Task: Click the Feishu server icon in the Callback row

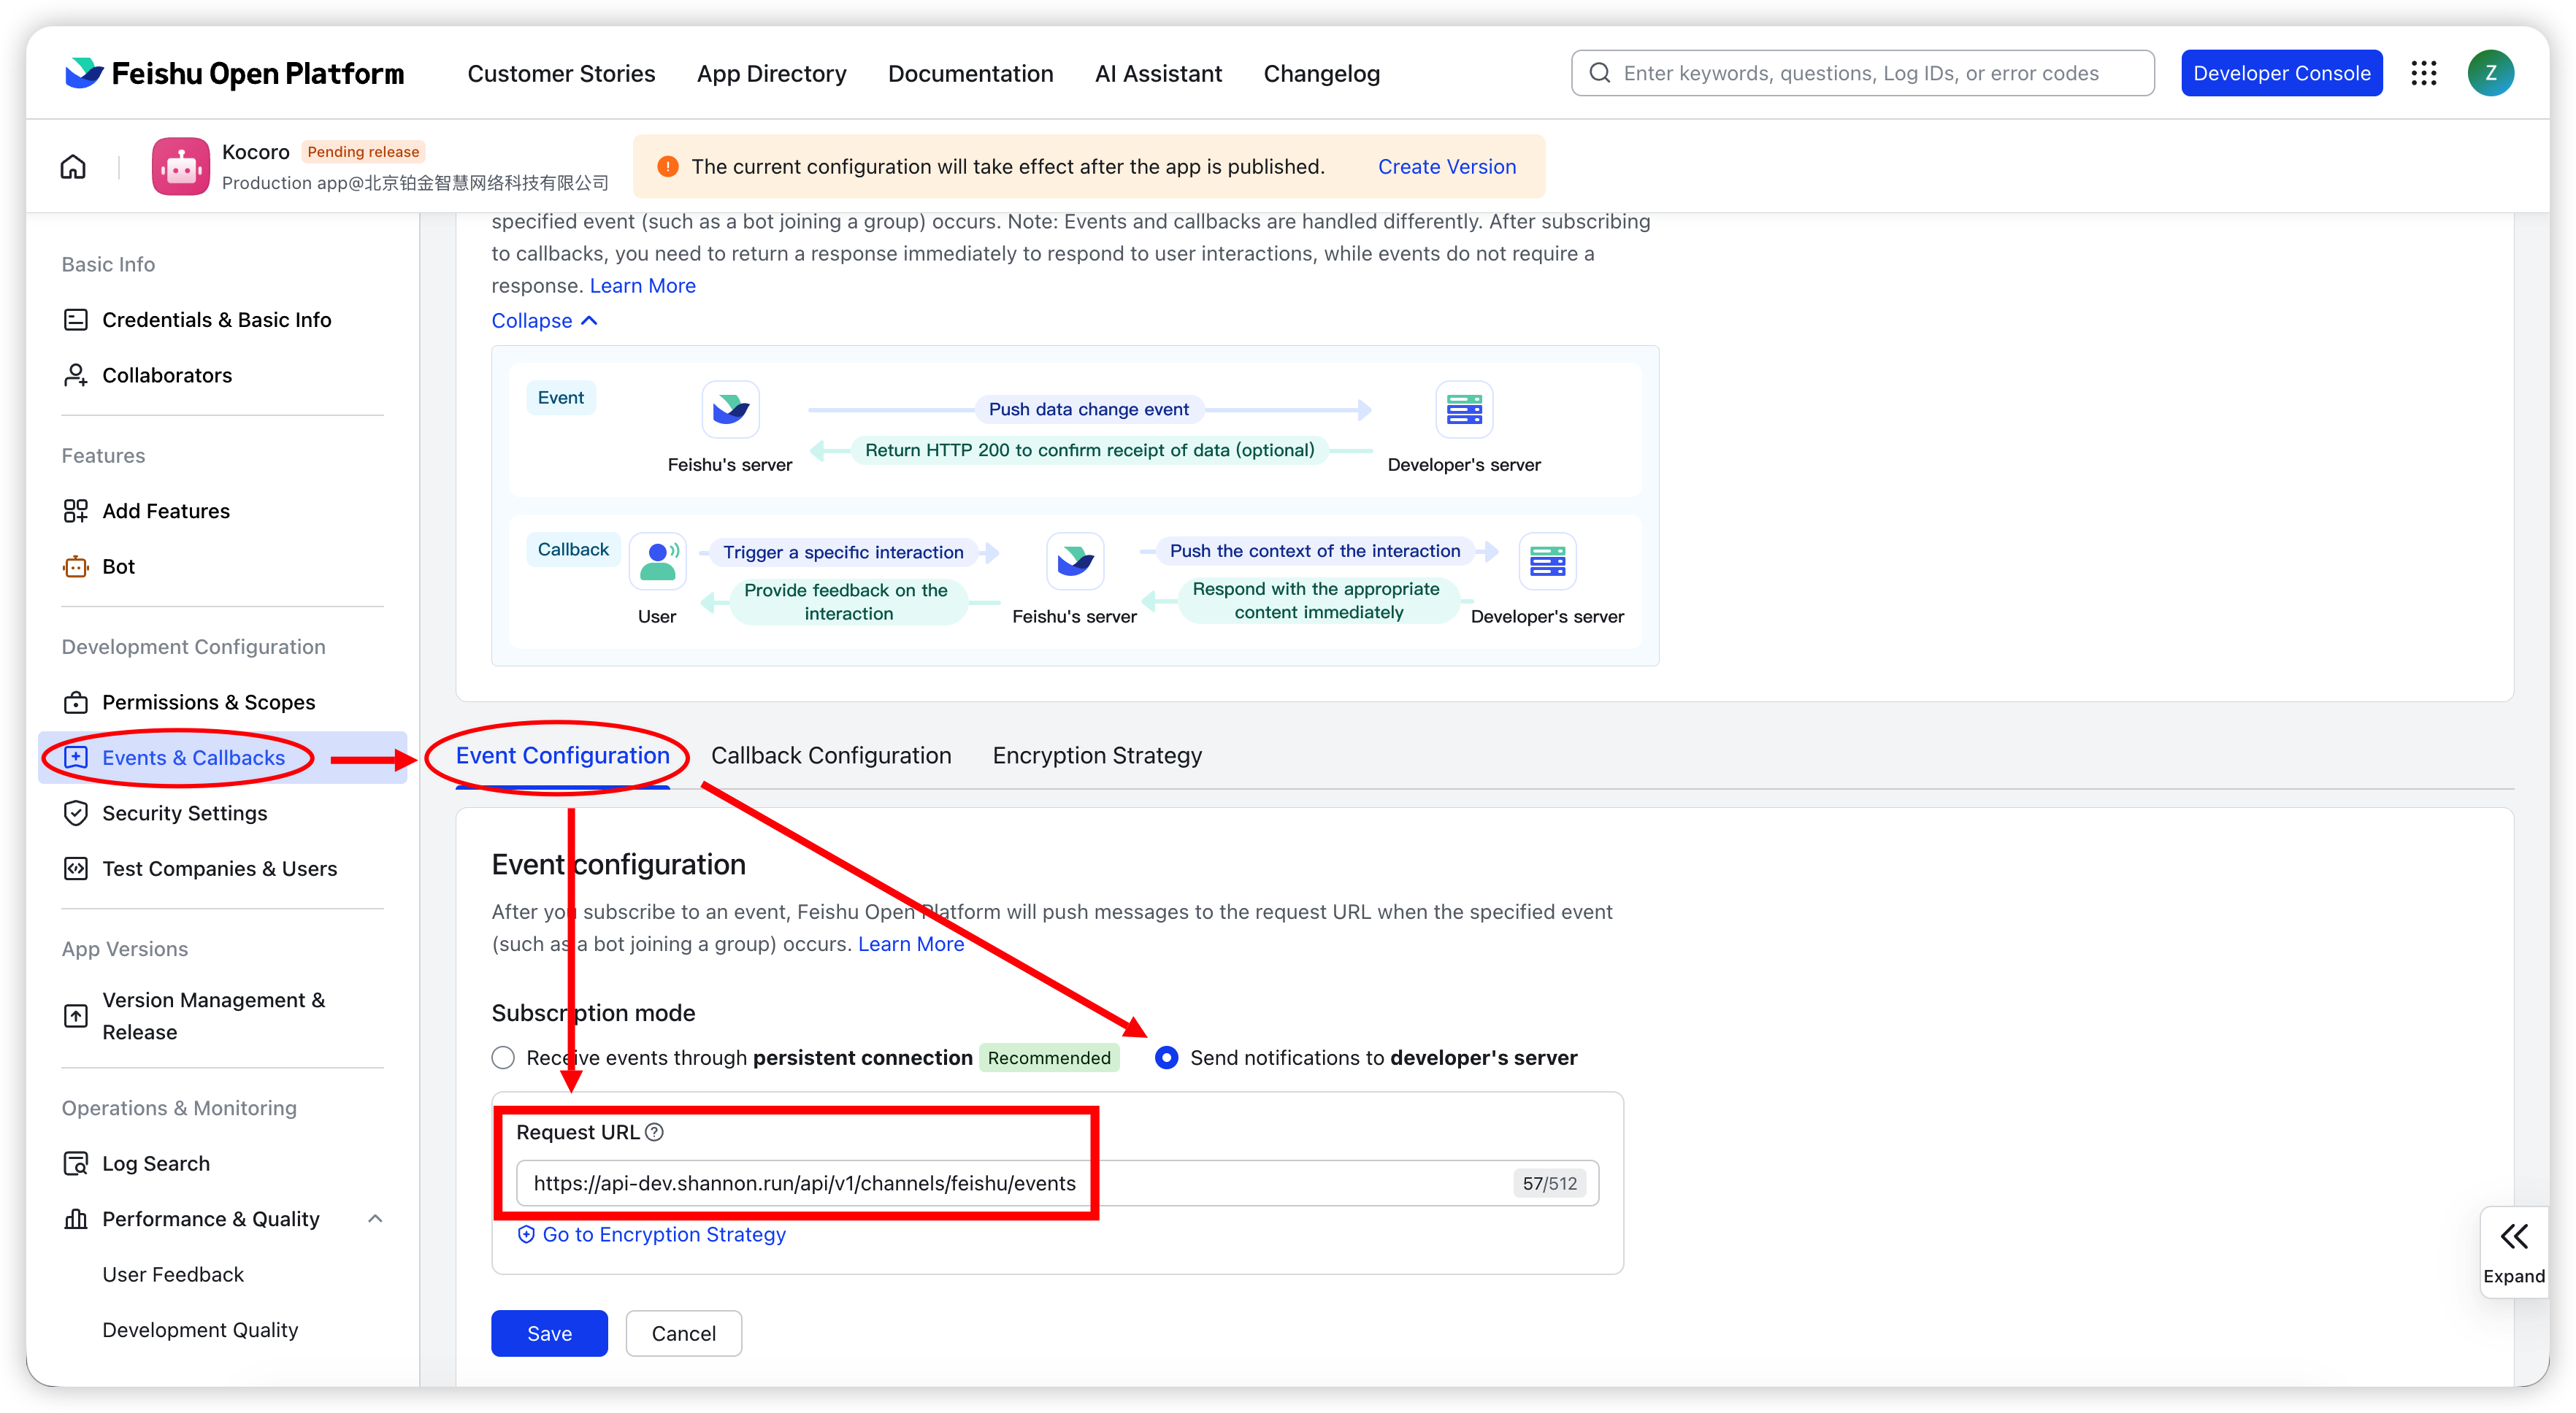Action: coord(1075,561)
